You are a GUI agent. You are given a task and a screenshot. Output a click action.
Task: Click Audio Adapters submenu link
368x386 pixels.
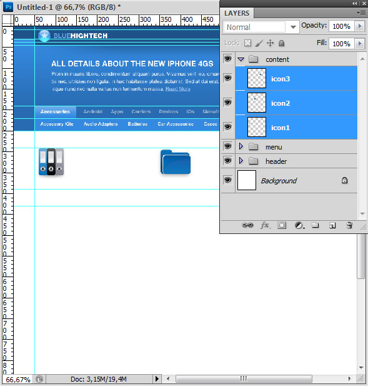[x=101, y=124]
